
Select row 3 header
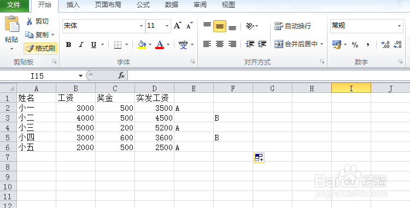[8, 118]
